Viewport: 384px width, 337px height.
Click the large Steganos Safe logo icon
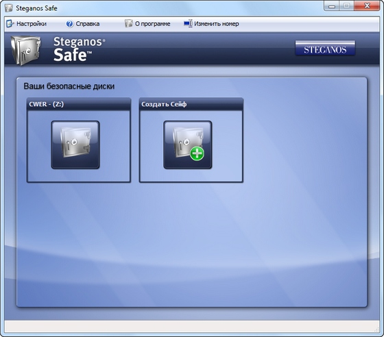[25, 50]
